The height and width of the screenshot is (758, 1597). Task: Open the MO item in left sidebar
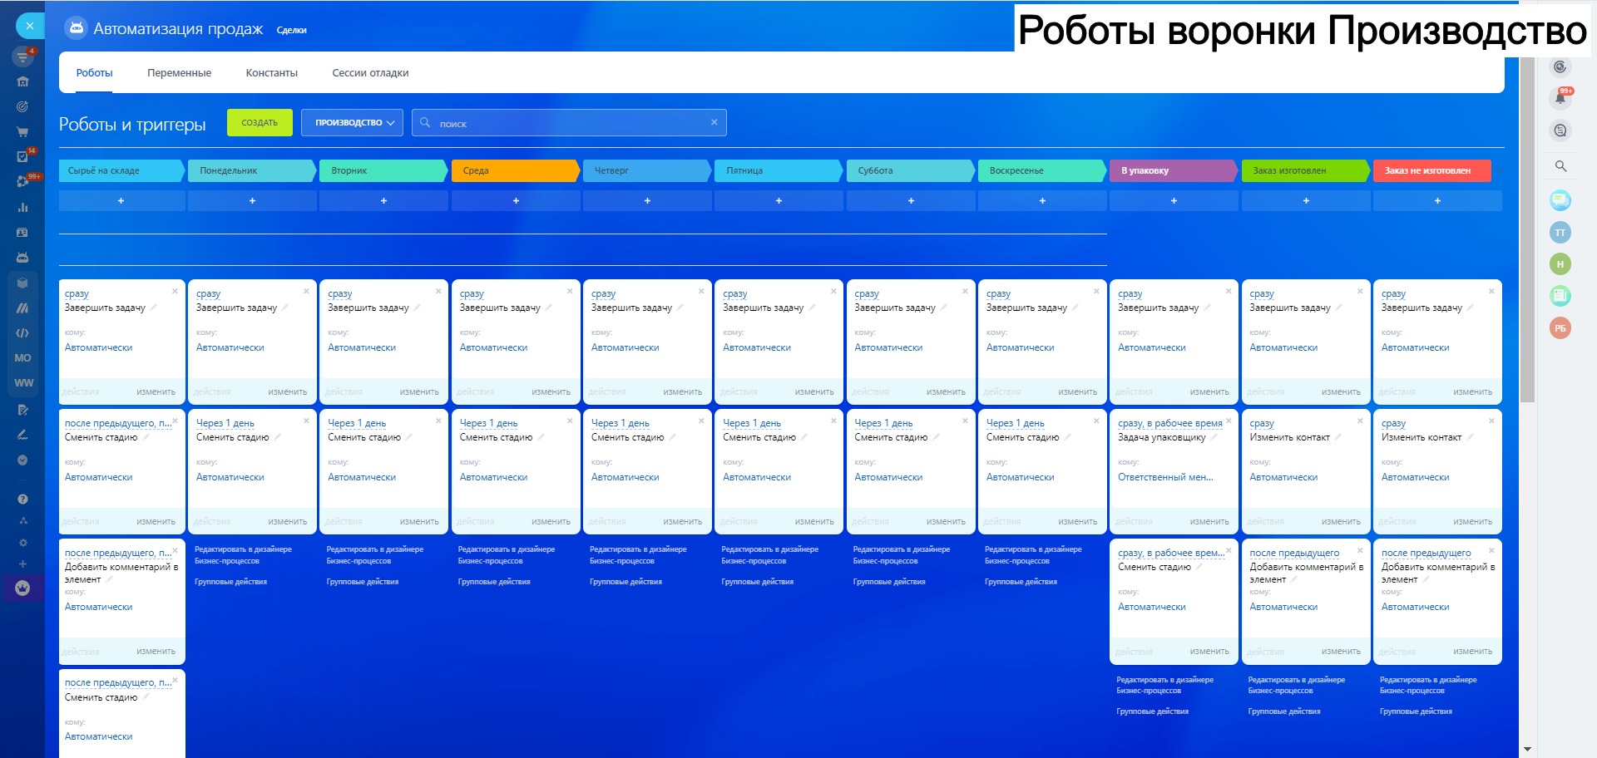pos(23,358)
